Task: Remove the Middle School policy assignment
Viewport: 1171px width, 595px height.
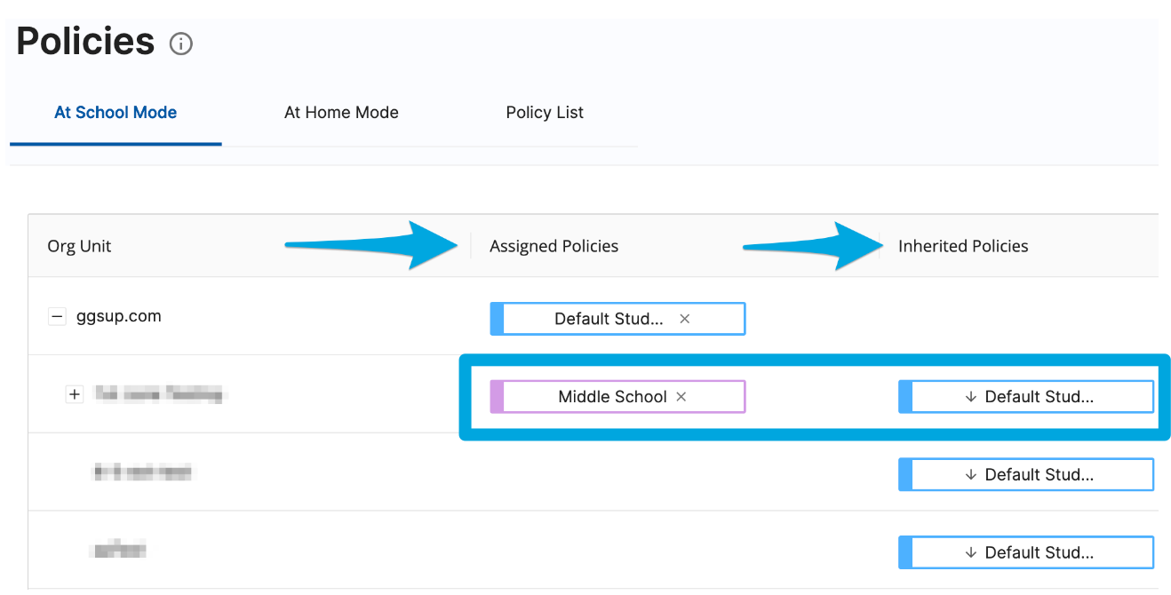Action: [681, 396]
